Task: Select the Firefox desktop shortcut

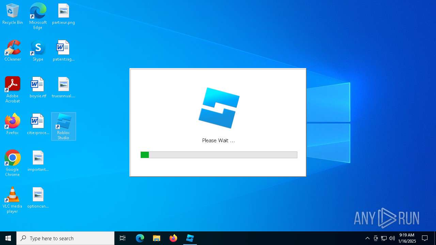Action: click(x=13, y=125)
